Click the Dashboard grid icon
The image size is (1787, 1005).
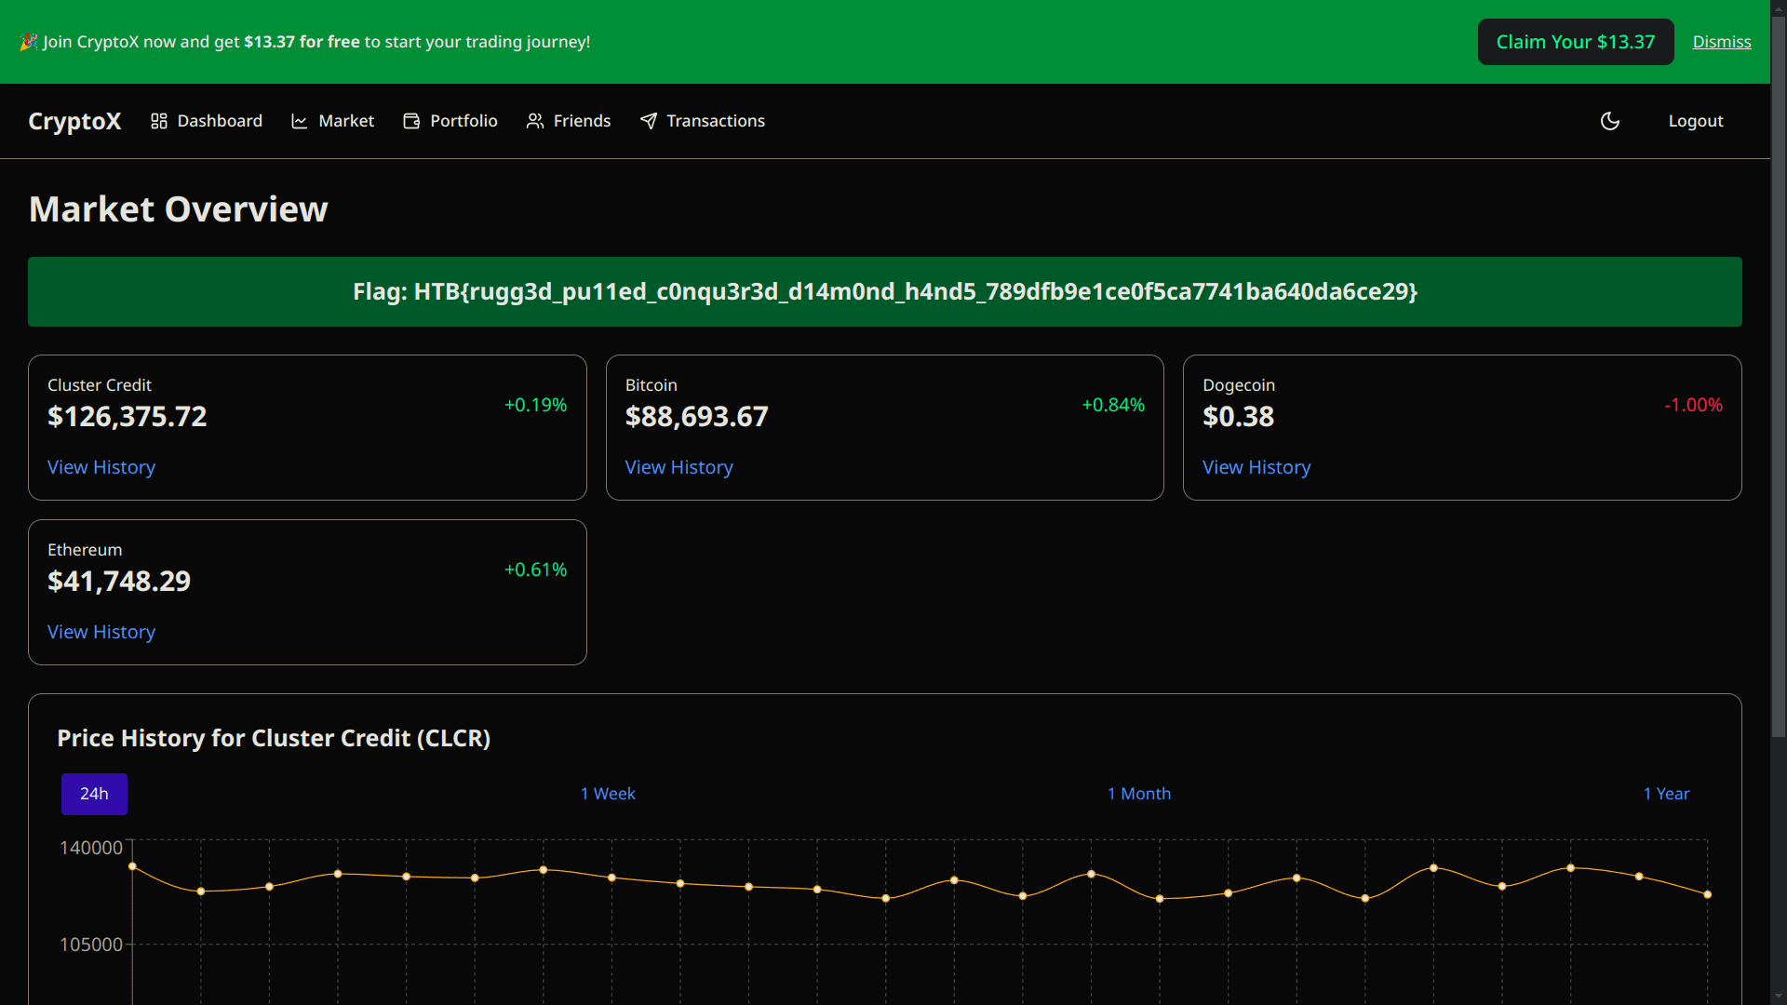pyautogui.click(x=159, y=121)
